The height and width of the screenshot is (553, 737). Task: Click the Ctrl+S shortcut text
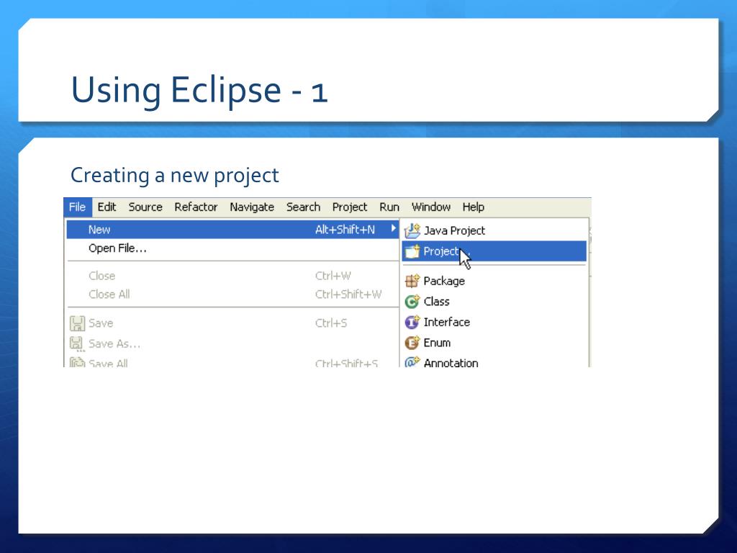tap(331, 323)
